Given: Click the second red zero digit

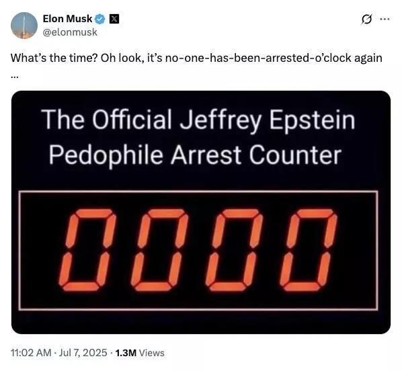Looking at the screenshot, I should coord(159,250).
